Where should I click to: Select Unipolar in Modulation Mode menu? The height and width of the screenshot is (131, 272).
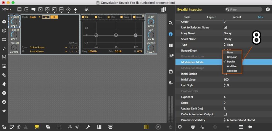coord(232,57)
